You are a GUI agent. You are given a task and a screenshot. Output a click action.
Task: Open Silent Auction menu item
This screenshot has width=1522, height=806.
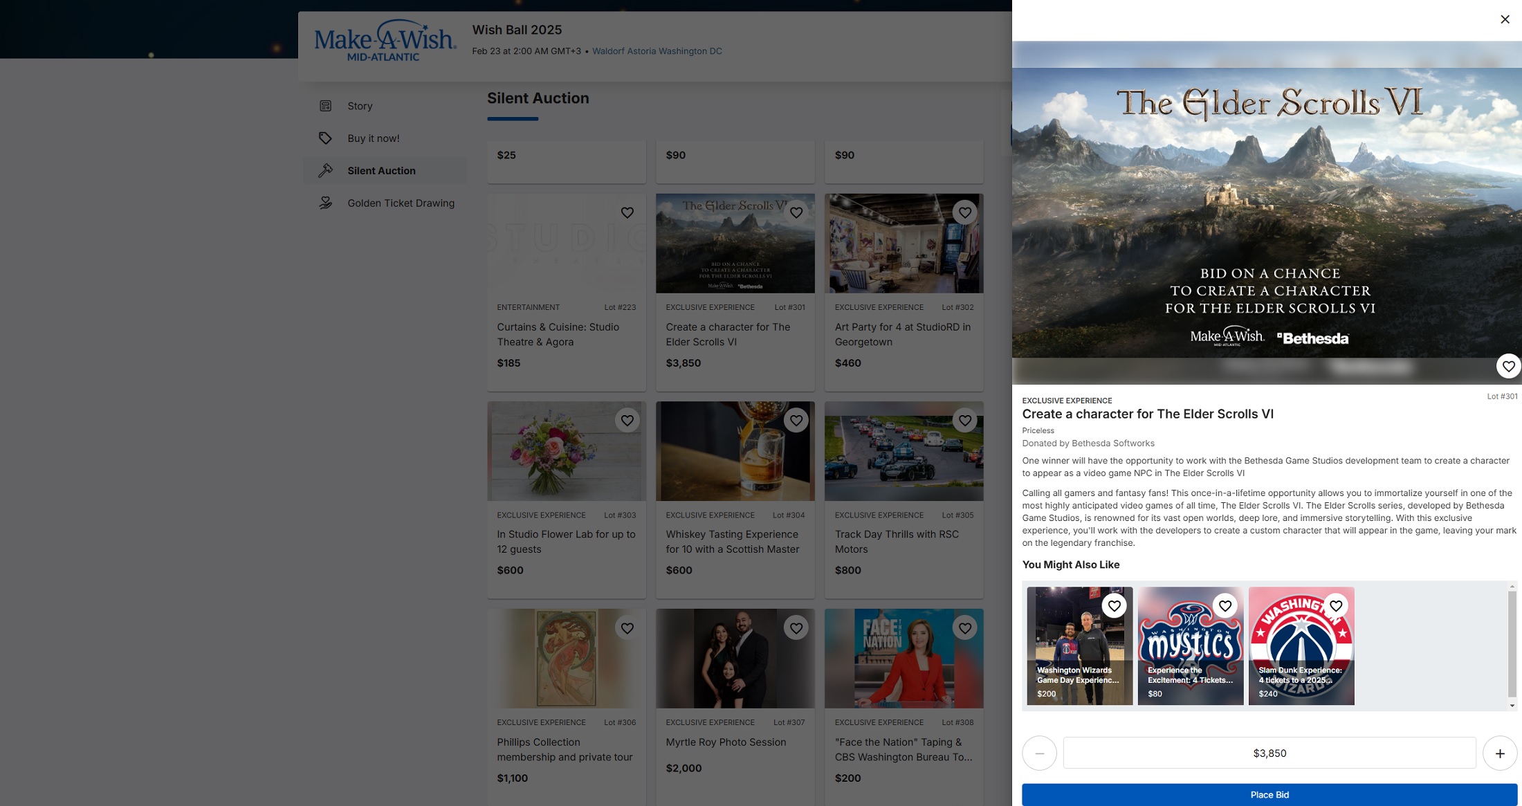381,171
